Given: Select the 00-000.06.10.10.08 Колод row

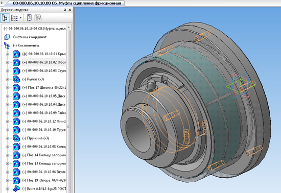Looking at the screenshot, I should click(x=44, y=147).
